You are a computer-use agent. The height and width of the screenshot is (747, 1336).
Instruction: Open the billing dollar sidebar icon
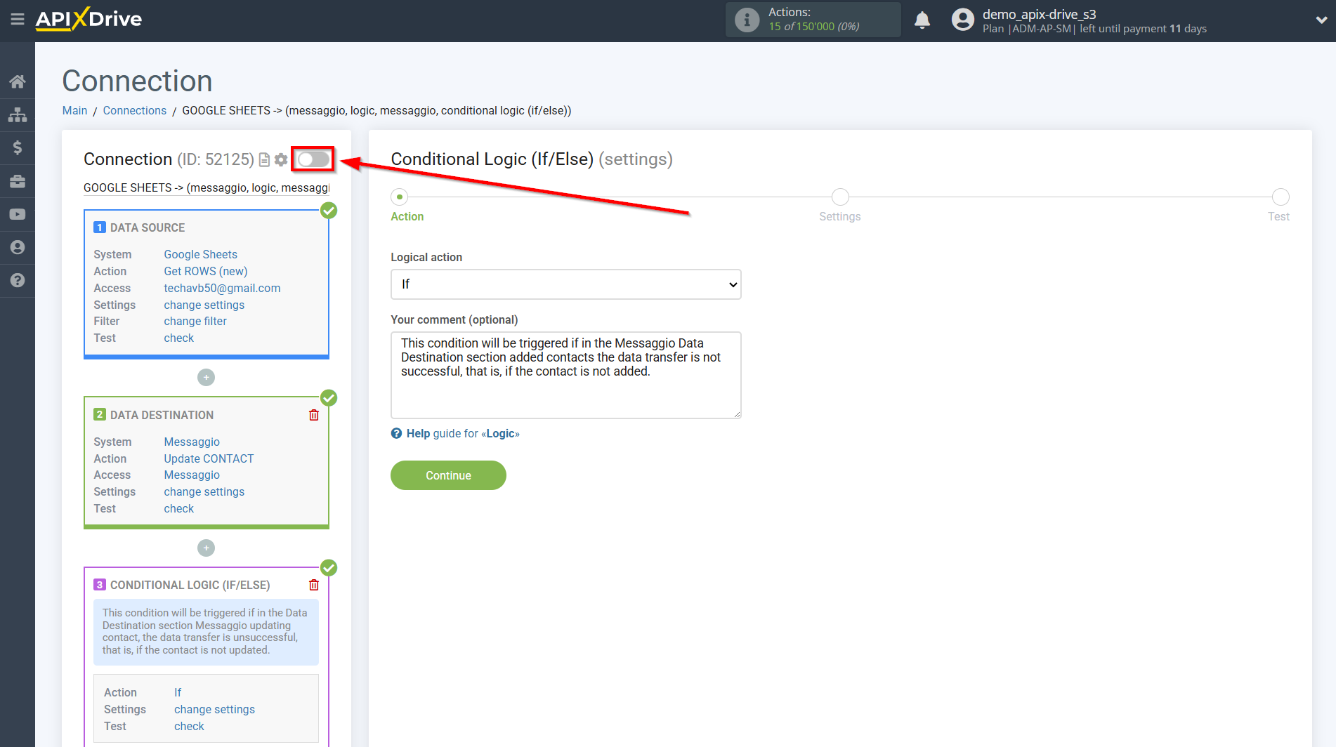(18, 147)
